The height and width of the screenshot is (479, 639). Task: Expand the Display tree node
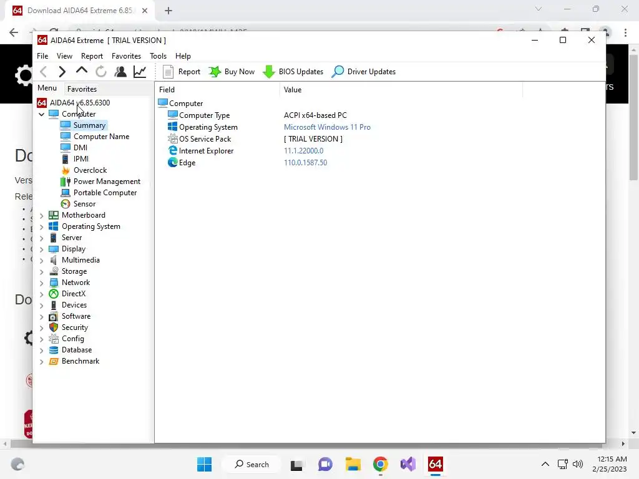(42, 249)
